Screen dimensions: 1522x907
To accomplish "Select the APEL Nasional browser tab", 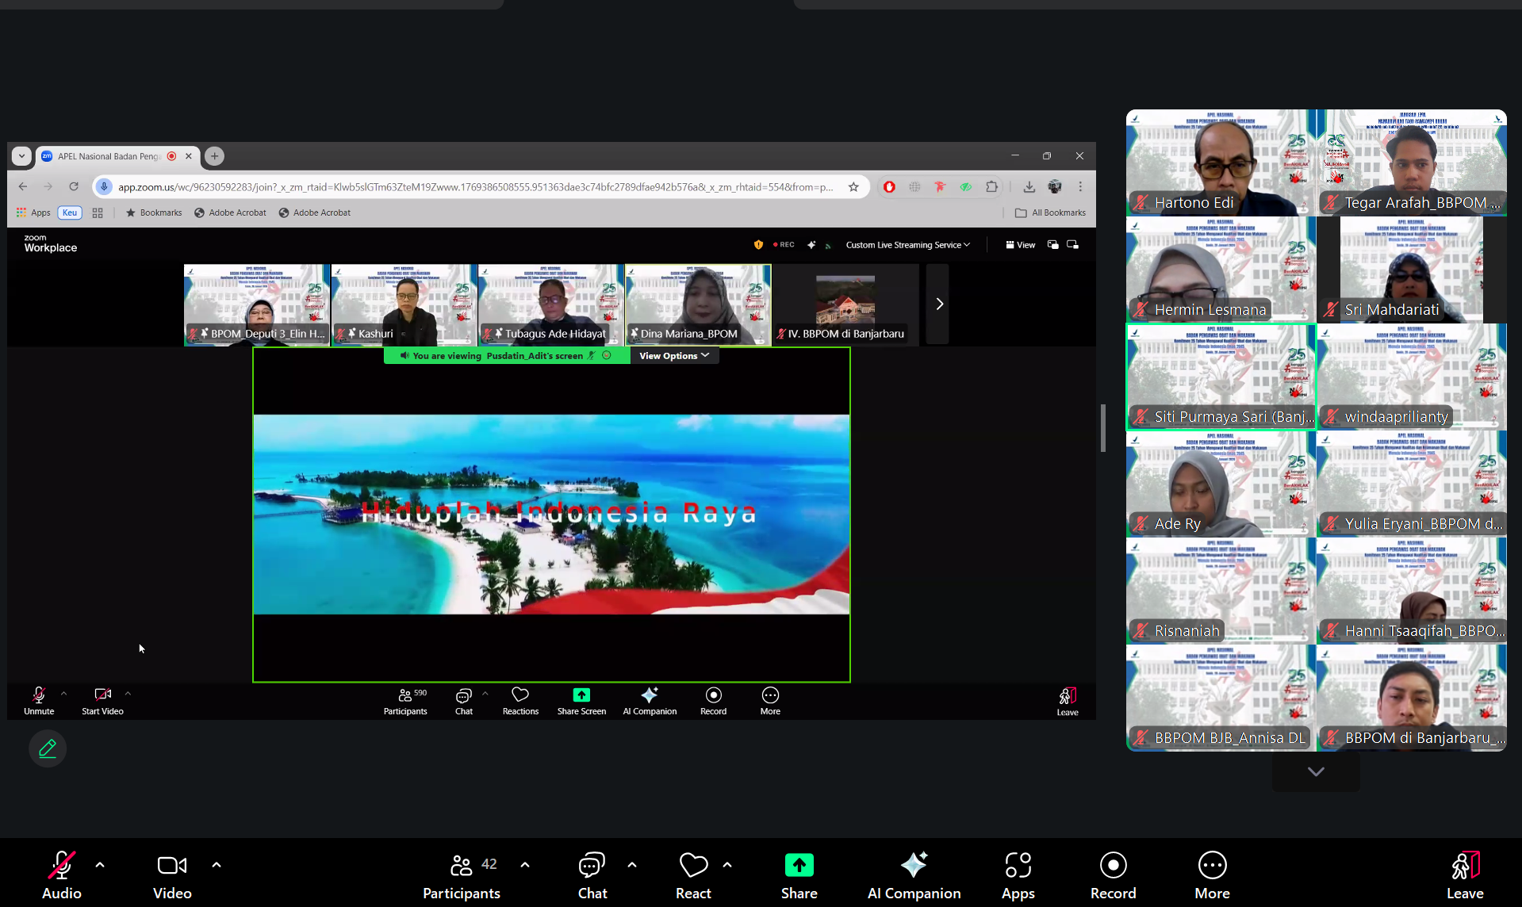I will click(x=109, y=156).
